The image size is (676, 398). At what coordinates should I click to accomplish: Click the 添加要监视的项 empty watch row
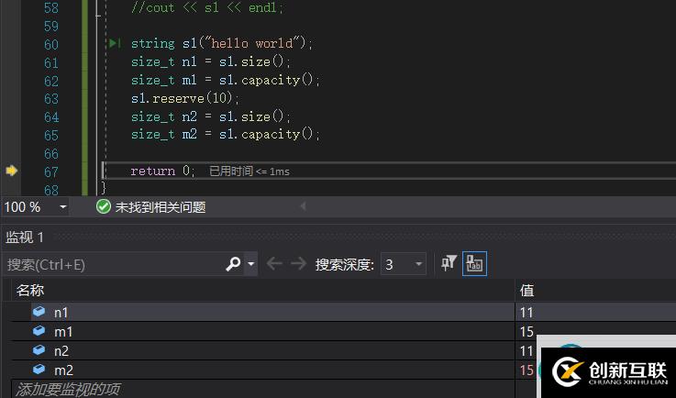pos(68,390)
